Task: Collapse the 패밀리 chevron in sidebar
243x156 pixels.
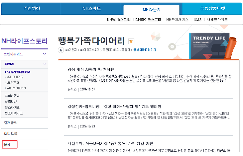Action: pyautogui.click(x=45, y=64)
